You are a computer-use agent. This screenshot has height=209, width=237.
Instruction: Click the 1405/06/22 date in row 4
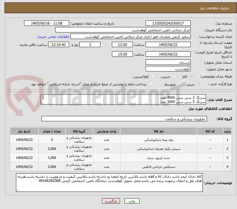[24, 167]
